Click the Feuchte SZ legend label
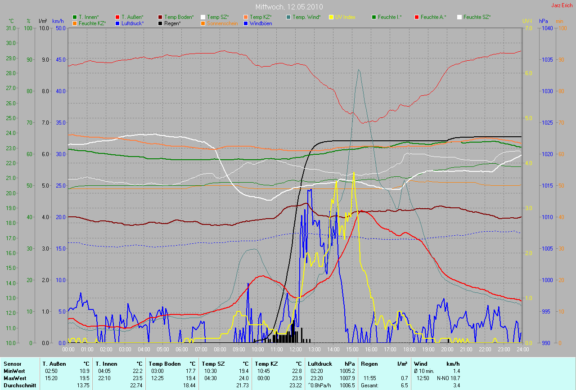The width and height of the screenshot is (576, 390). (477, 17)
